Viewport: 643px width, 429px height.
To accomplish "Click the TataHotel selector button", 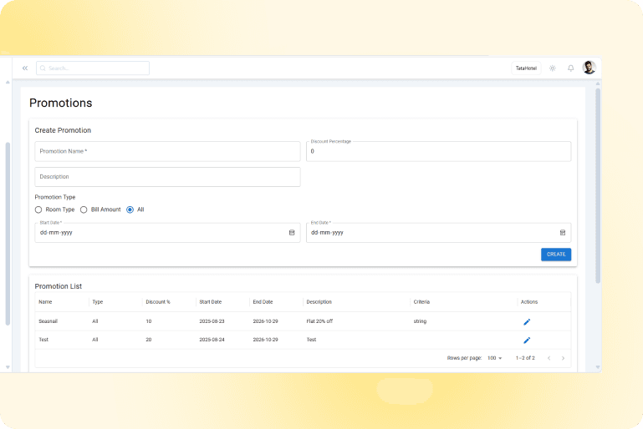I will [x=526, y=68].
